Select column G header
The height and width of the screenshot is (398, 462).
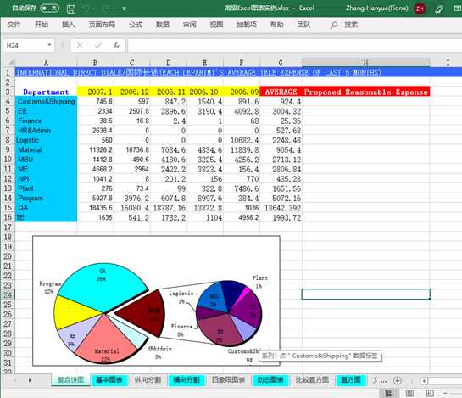click(281, 63)
